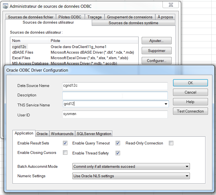This screenshot has height=195, width=216.
Task: Open the À propos tab
Action: [x=165, y=17]
